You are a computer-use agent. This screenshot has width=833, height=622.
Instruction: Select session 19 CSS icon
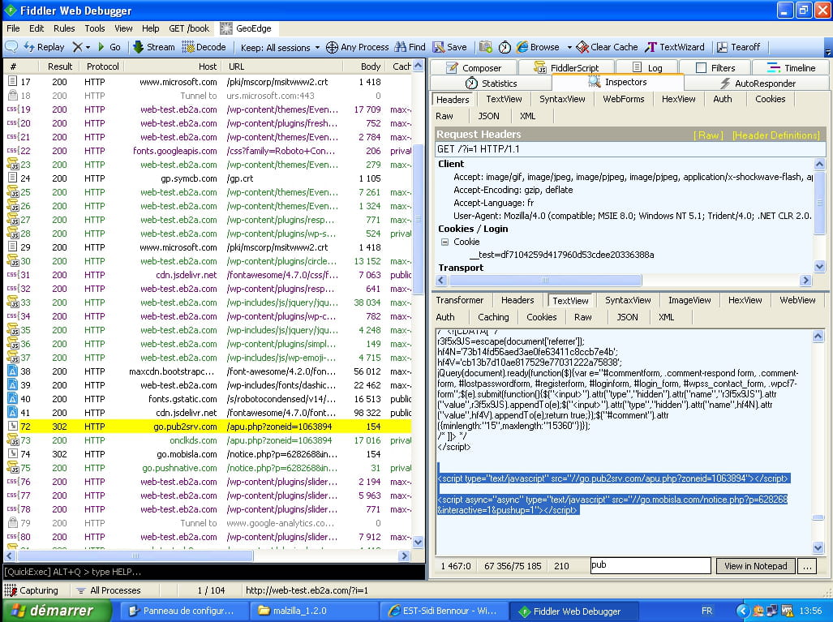click(x=13, y=109)
